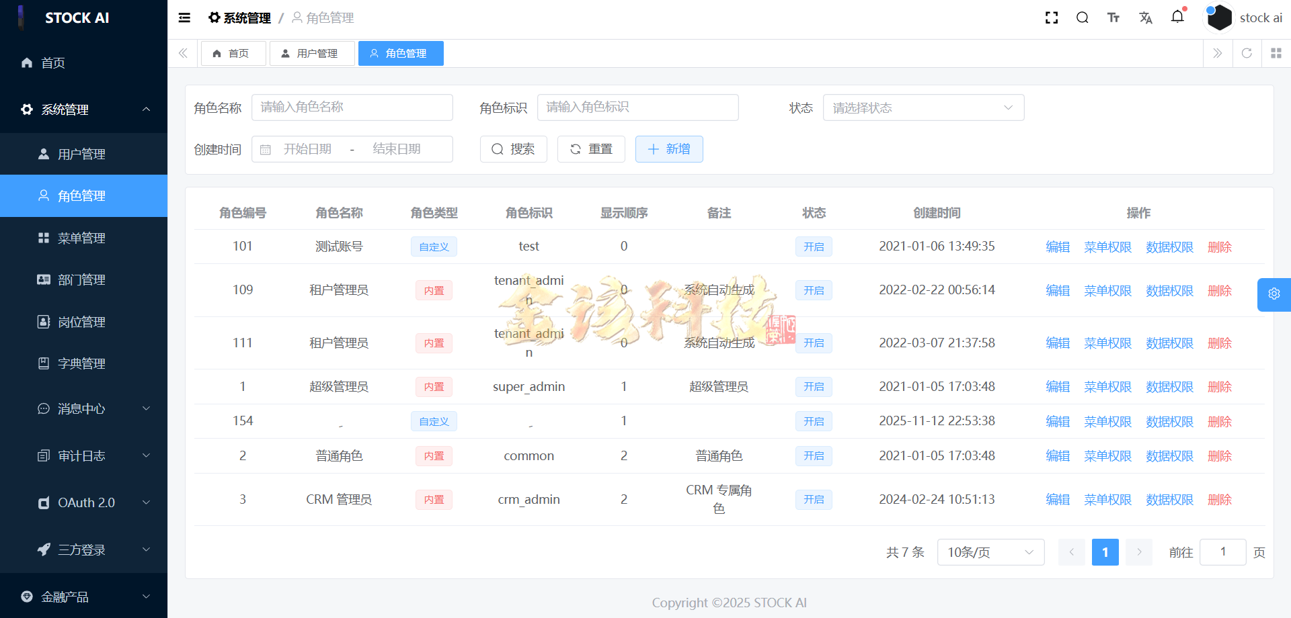Enter fullscreen using the fullscreen icon

[1051, 17]
